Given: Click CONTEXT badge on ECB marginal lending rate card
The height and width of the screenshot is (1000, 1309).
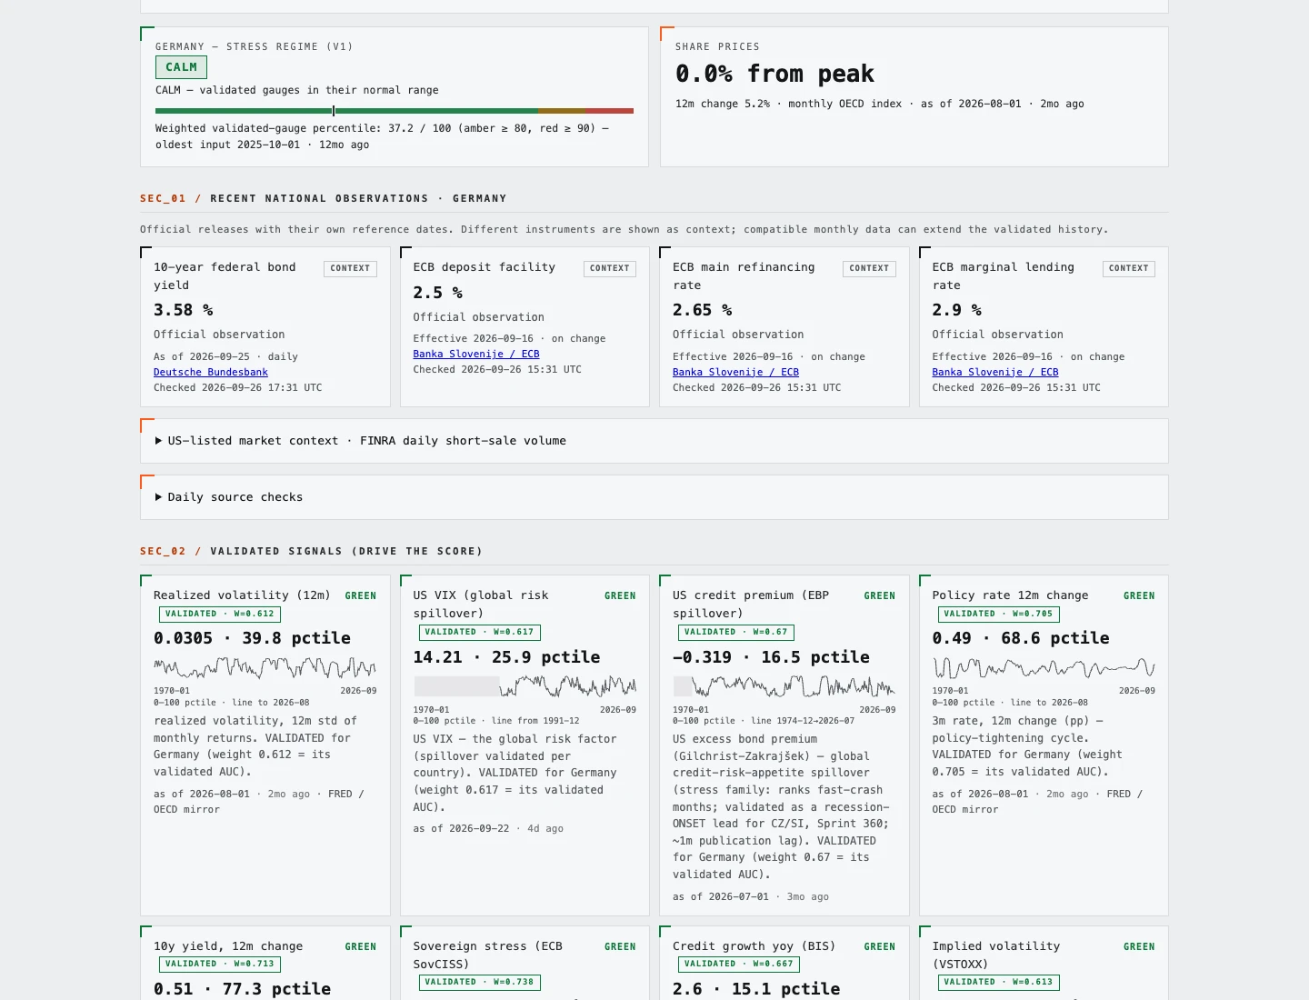Looking at the screenshot, I should coord(1128,268).
